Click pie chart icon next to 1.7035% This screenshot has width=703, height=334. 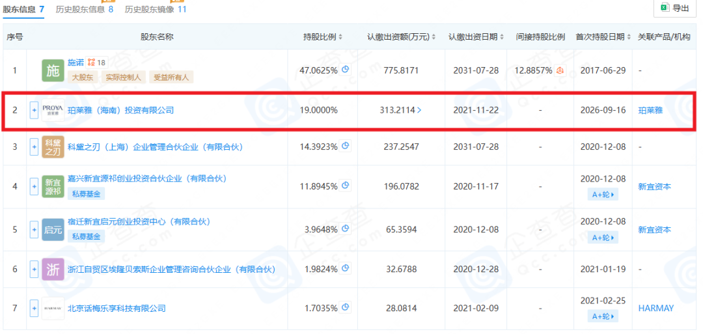coord(345,307)
